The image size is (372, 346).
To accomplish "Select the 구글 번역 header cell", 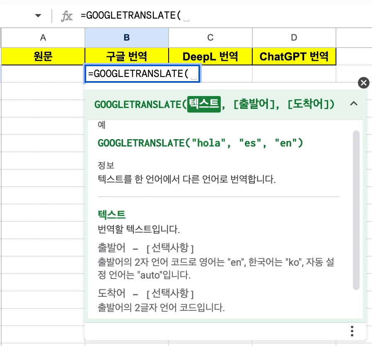I will (x=127, y=56).
